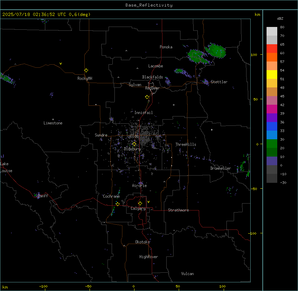298x291 pixels.
Task: Click the km unit label at bottom left
Action: pyautogui.click(x=5, y=287)
